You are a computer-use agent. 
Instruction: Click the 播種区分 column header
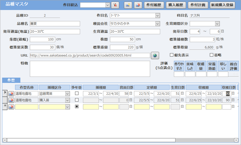(x=54, y=87)
